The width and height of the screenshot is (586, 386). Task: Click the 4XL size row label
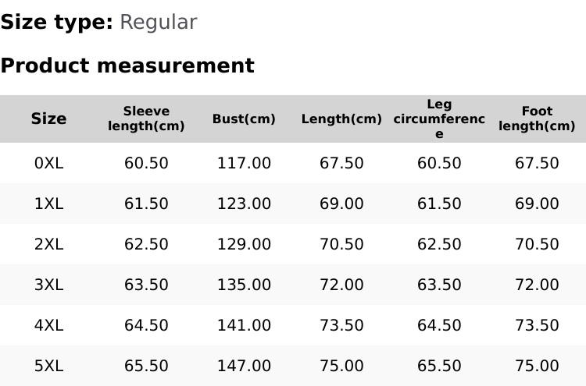click(48, 325)
